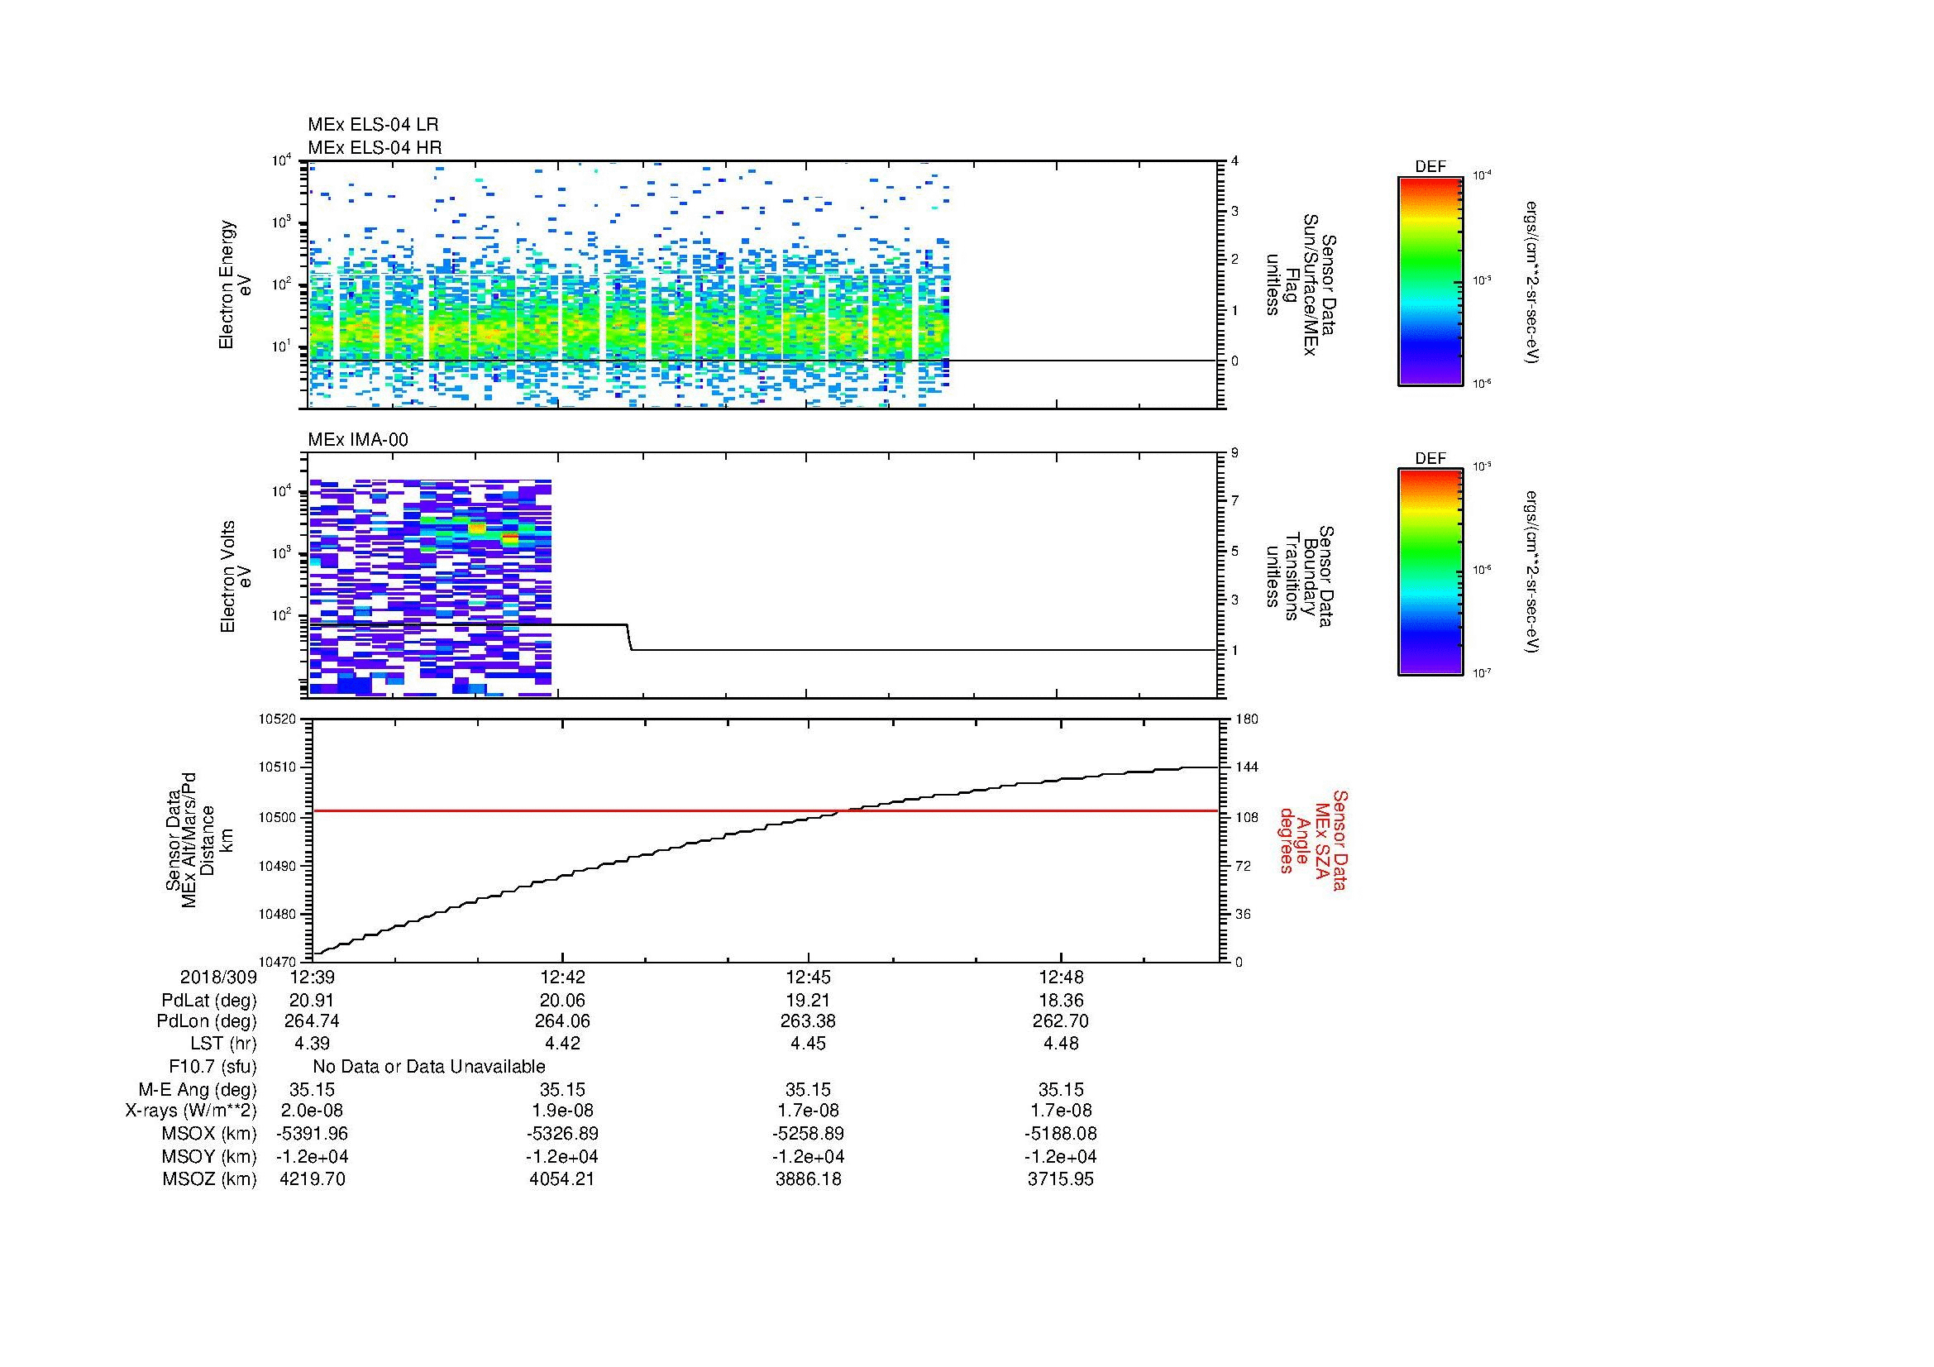
Task: Click MSOZ value '4054.21'
Action: pos(563,1179)
